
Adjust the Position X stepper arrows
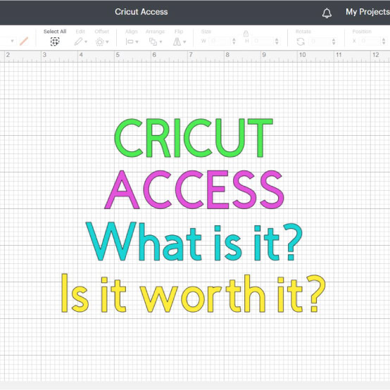tap(384, 41)
